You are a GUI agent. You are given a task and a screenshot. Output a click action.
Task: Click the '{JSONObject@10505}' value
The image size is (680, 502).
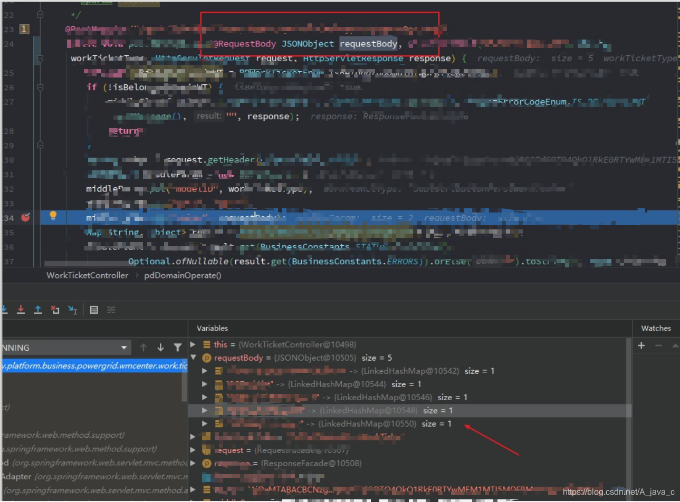tap(315, 358)
